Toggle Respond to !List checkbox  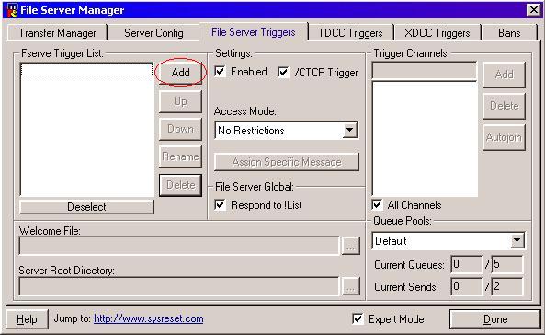220,204
